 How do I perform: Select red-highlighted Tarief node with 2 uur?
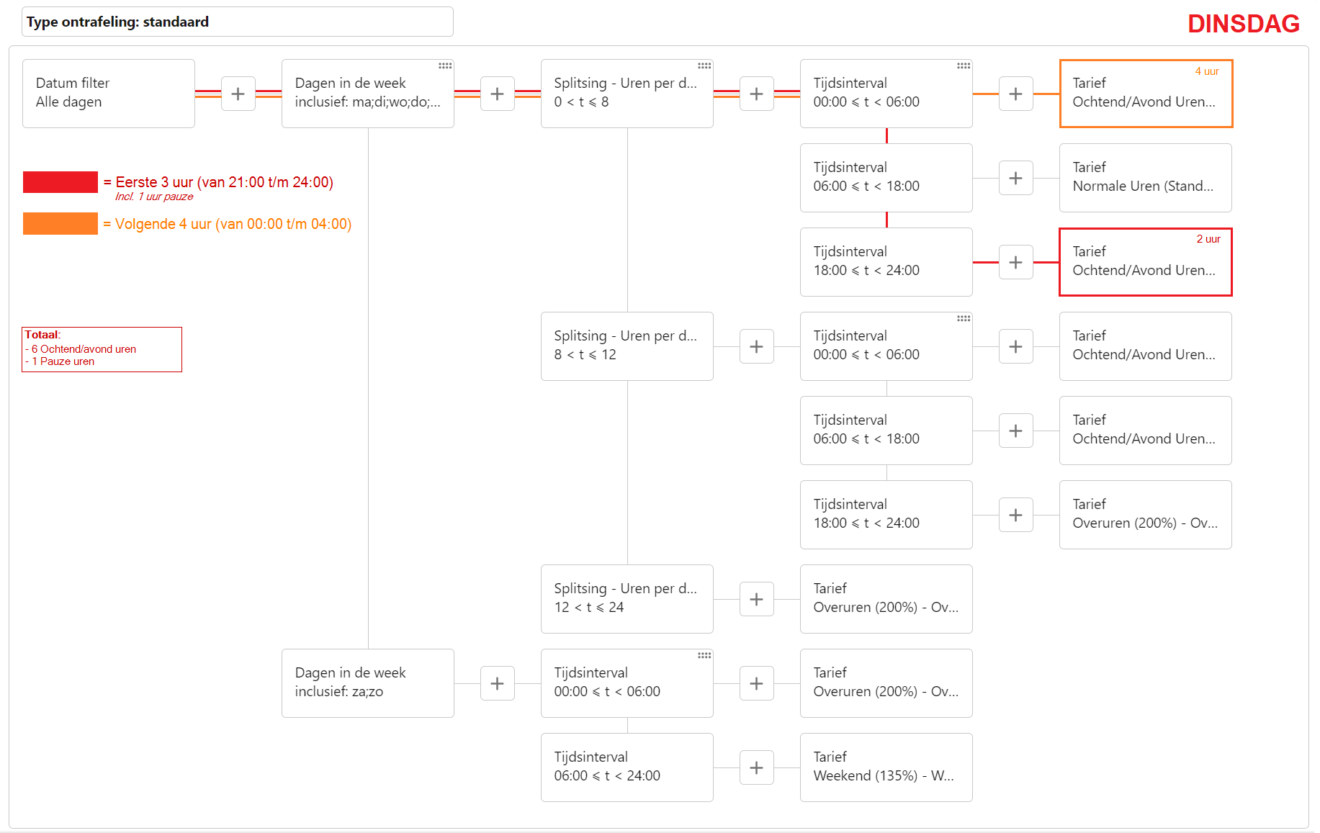tap(1145, 262)
